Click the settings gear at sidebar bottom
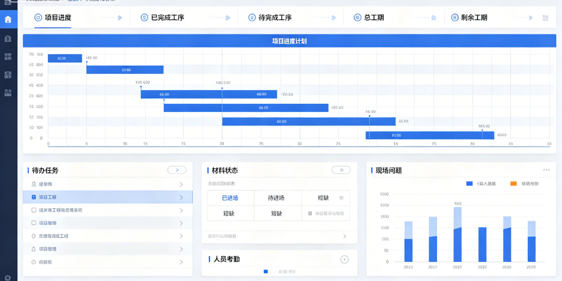Screen dimensions: 562x281 click(x=8, y=278)
